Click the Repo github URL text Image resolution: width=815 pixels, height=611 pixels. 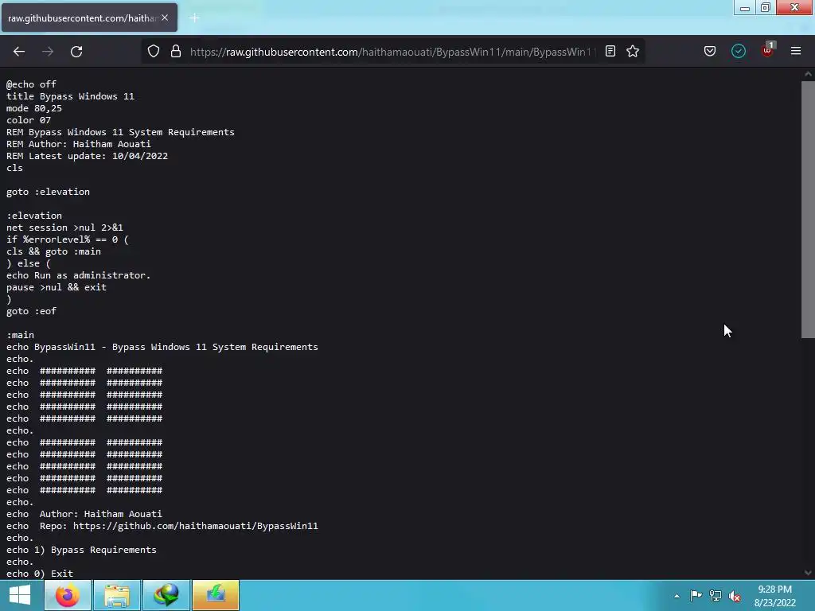[x=196, y=526]
